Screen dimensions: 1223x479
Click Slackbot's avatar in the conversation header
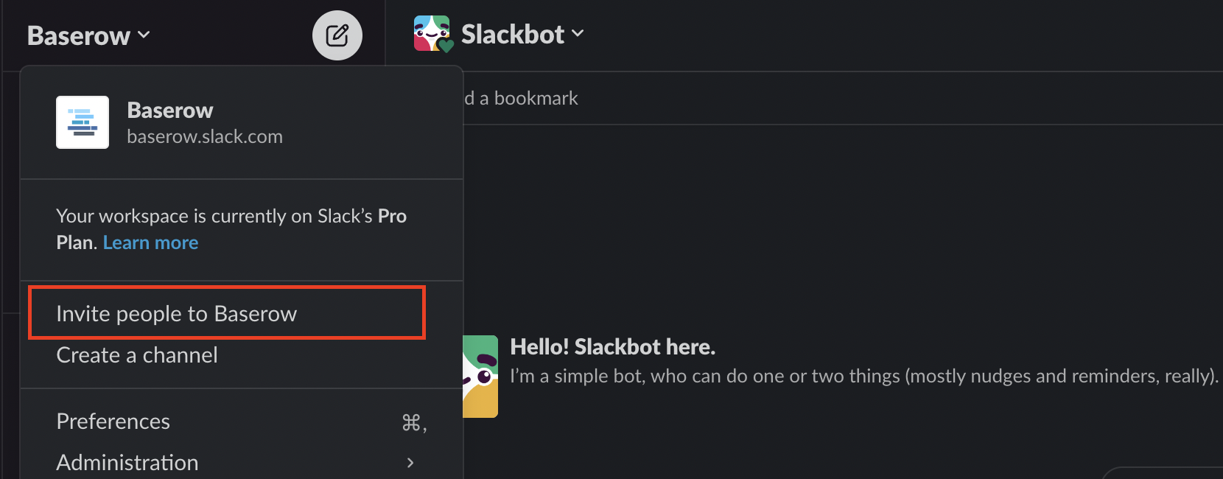click(432, 34)
